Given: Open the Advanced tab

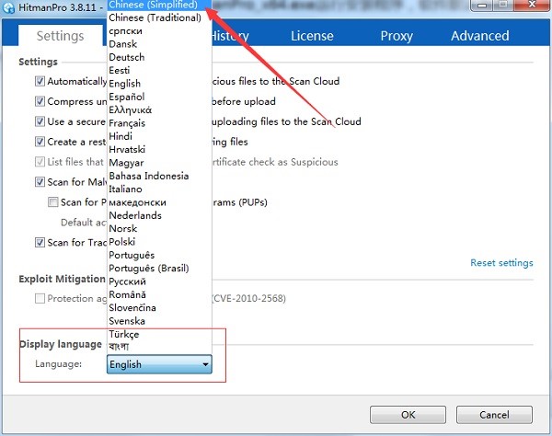Looking at the screenshot, I should (479, 36).
